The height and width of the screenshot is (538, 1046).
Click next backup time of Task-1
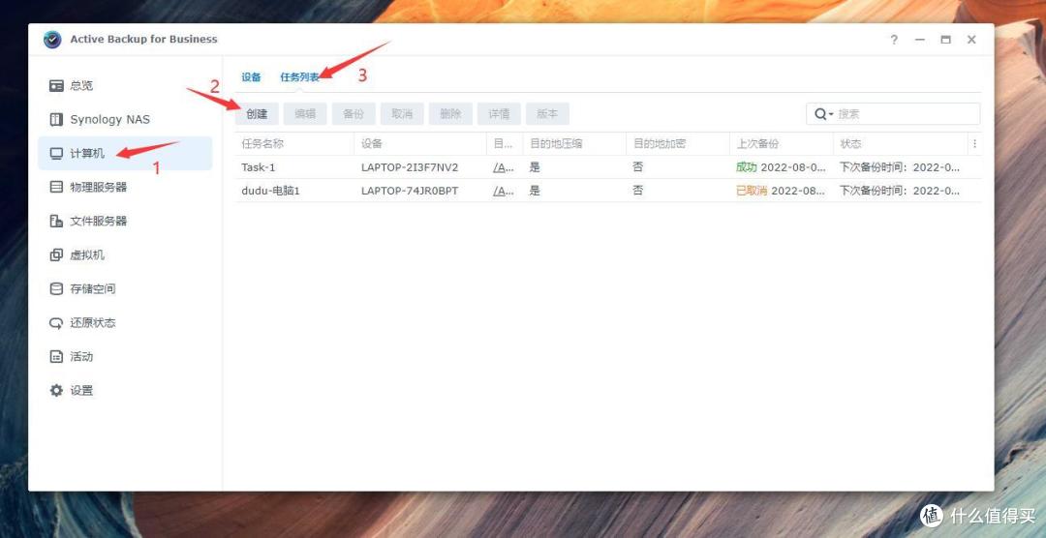899,167
